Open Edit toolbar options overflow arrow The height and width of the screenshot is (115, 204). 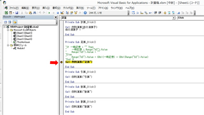(x=195, y=13)
